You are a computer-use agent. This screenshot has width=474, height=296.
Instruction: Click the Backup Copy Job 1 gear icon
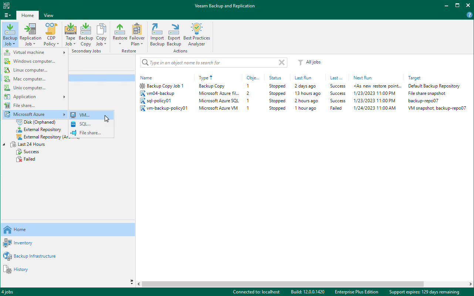[142, 86]
